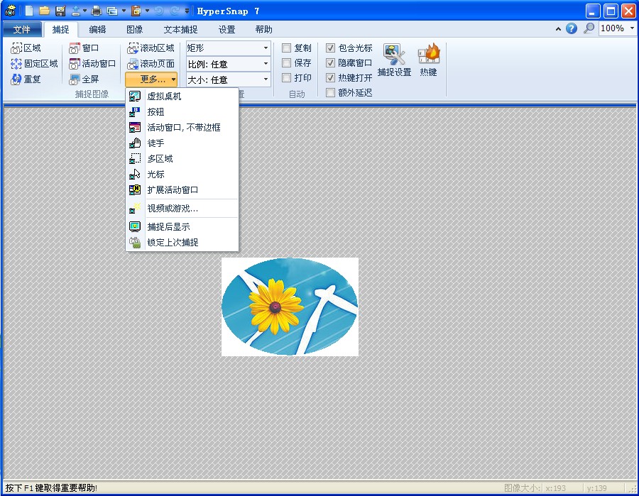Click the upload icon in quick toolbar

pos(76,11)
